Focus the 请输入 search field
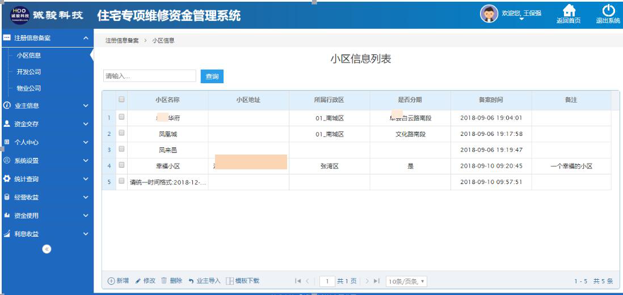The image size is (623, 295). (x=150, y=76)
